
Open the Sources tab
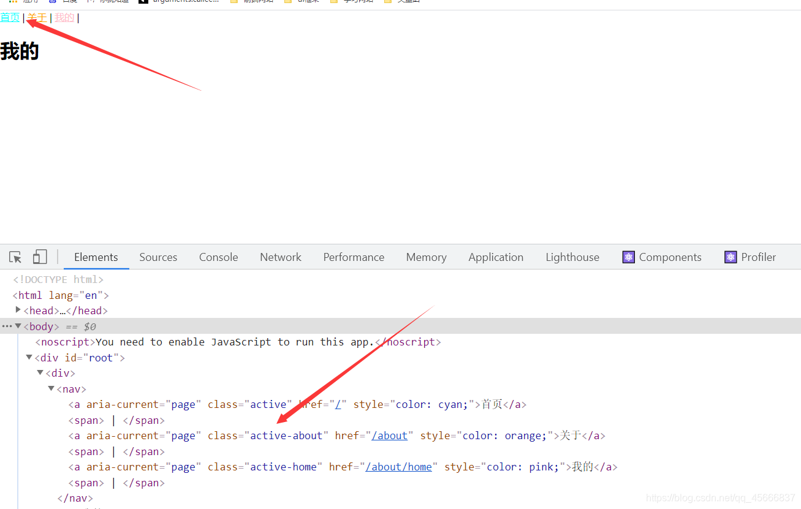tap(158, 257)
